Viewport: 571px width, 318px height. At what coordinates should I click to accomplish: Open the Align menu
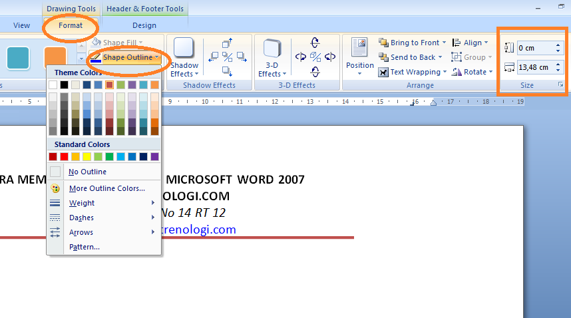(x=470, y=43)
